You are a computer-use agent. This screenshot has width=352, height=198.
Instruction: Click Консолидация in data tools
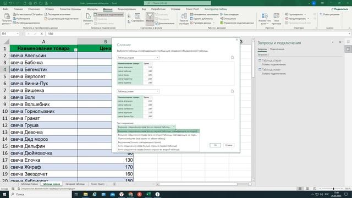click(x=229, y=14)
